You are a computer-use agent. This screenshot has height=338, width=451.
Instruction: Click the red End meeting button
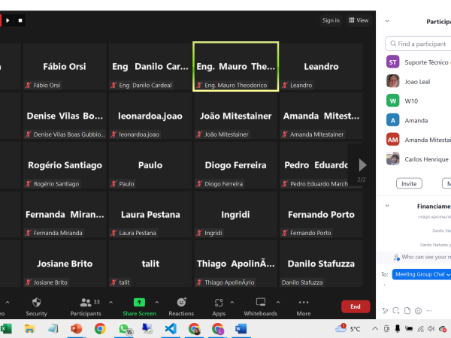pyautogui.click(x=356, y=306)
